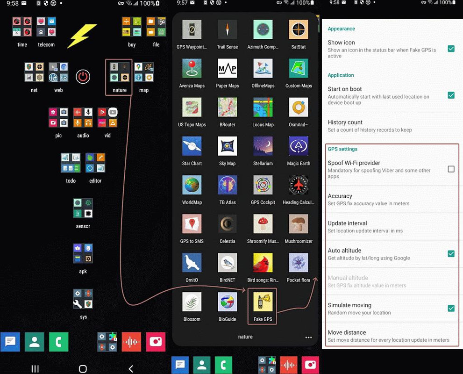Open the Accuracy setting
Image resolution: width=463 pixels, height=374 pixels.
pos(392,200)
